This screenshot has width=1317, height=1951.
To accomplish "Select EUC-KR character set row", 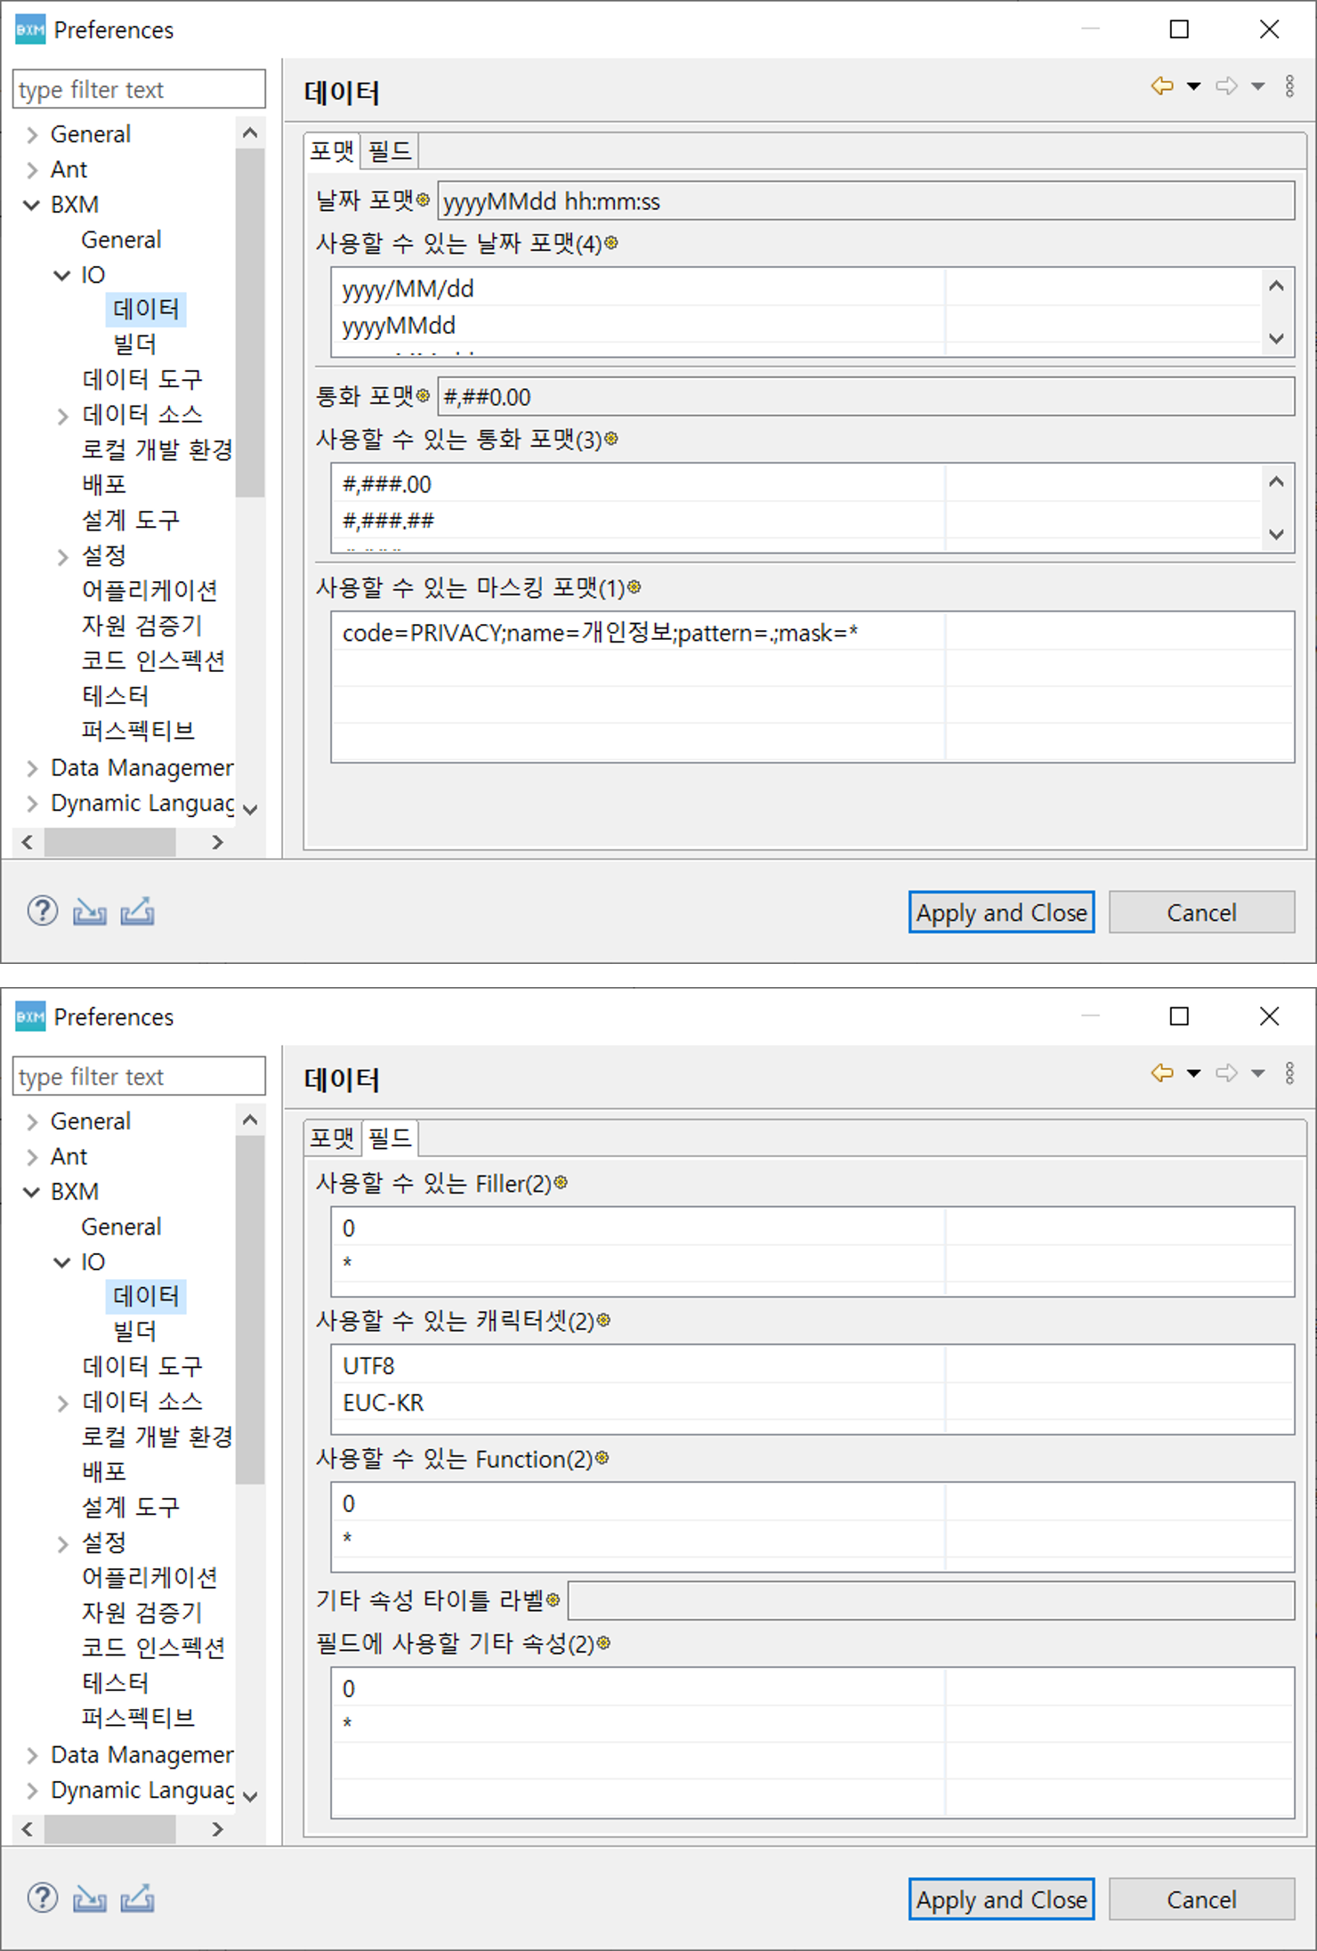I will [x=812, y=1403].
